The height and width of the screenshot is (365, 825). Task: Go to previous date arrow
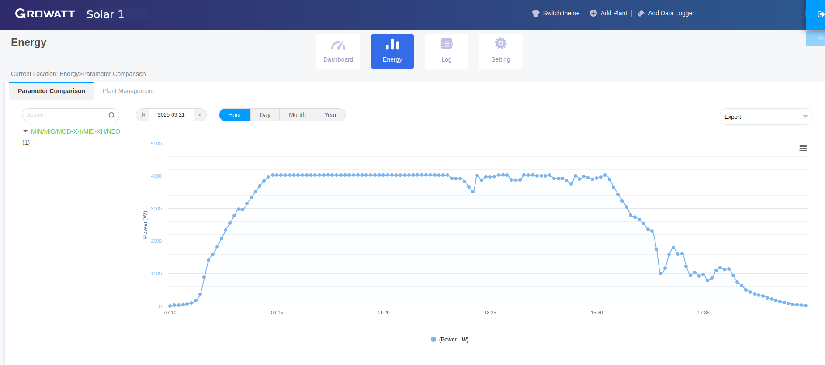click(x=143, y=115)
